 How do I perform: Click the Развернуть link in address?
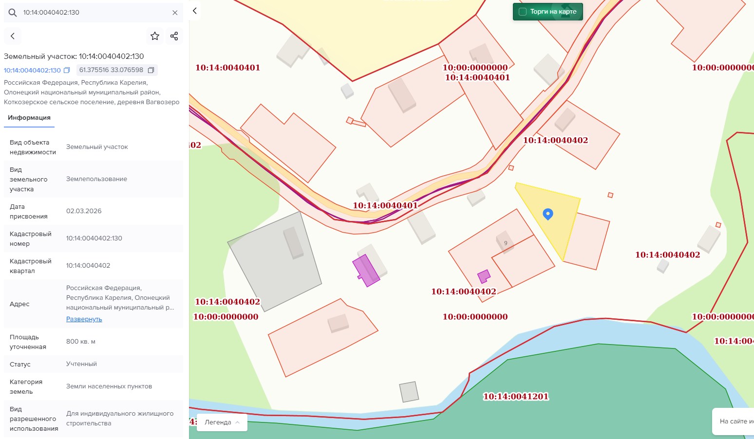click(x=84, y=319)
